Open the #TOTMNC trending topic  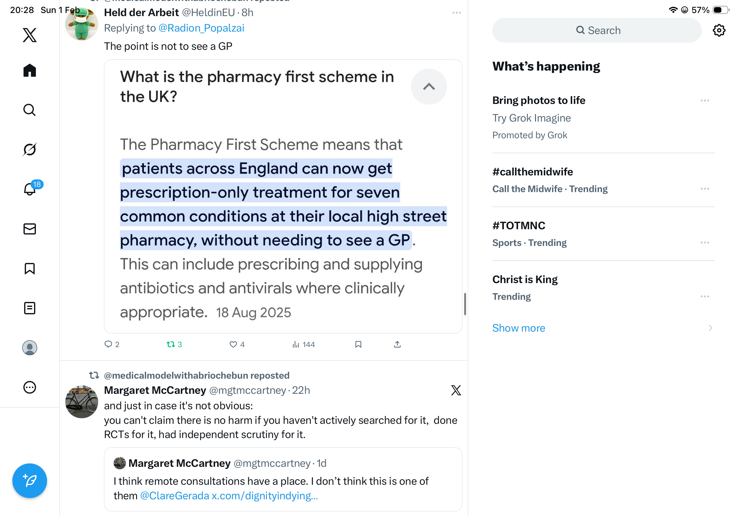coord(519,226)
